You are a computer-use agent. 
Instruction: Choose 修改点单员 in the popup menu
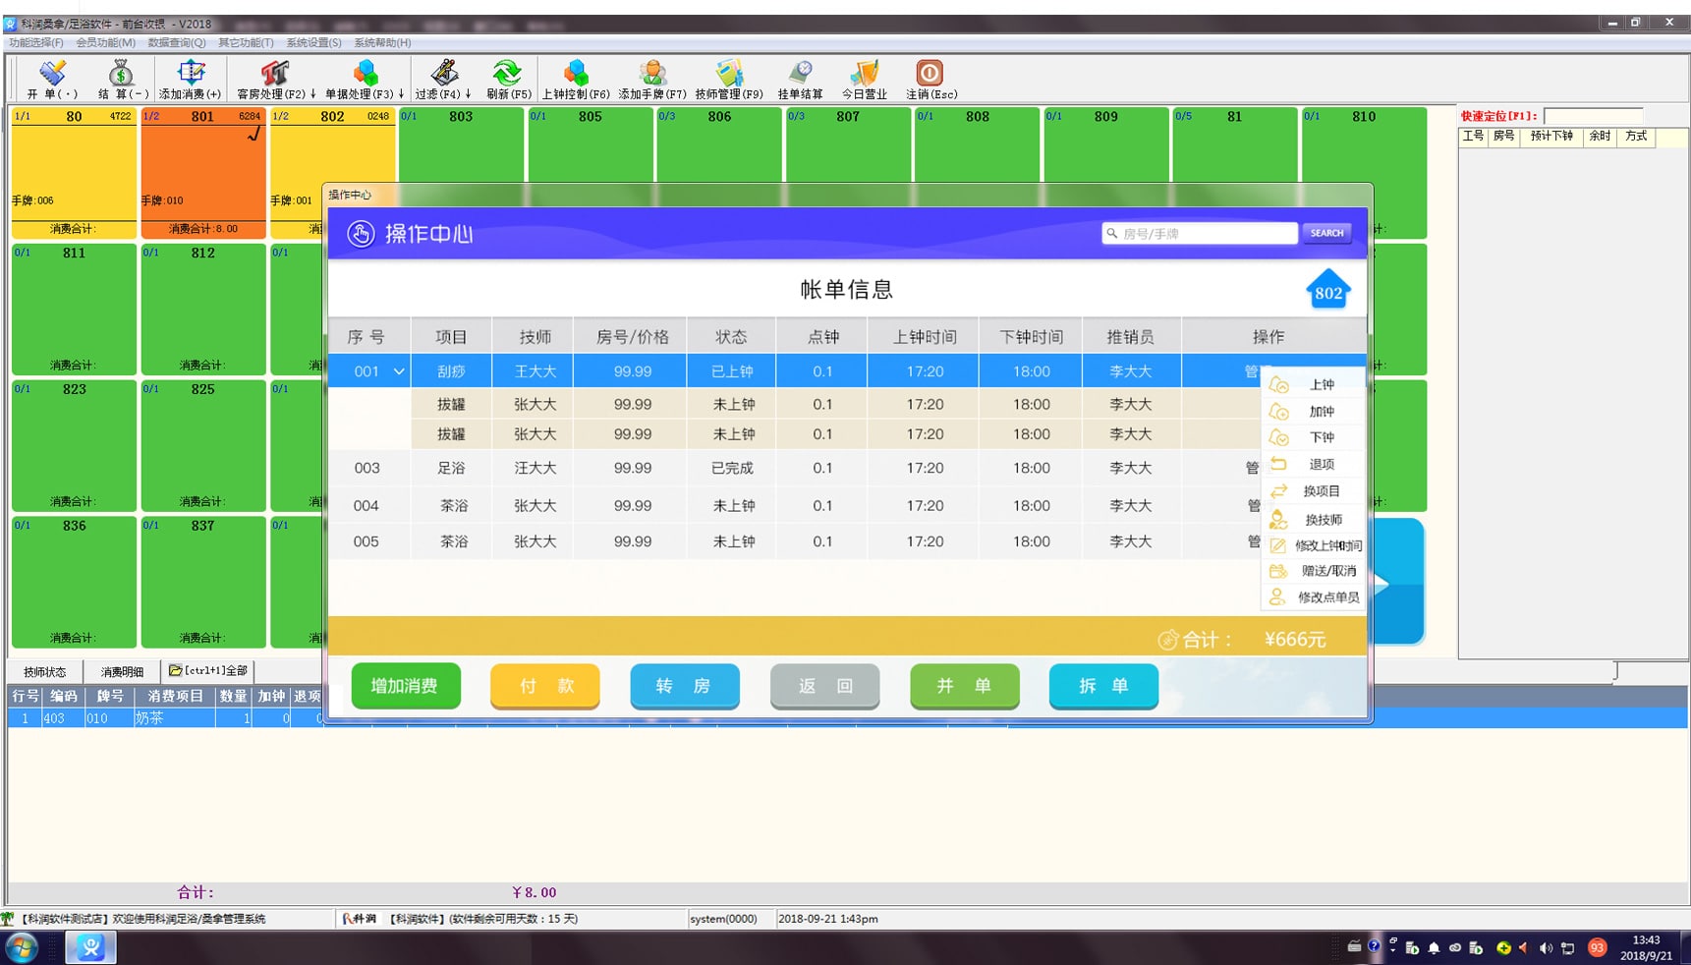(x=1314, y=596)
